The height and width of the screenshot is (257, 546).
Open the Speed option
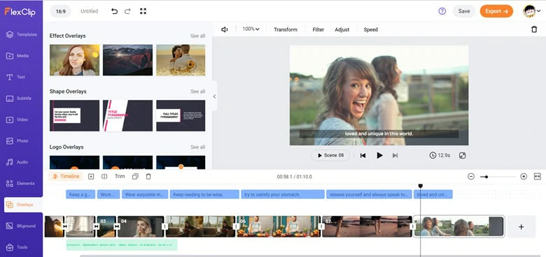(370, 29)
